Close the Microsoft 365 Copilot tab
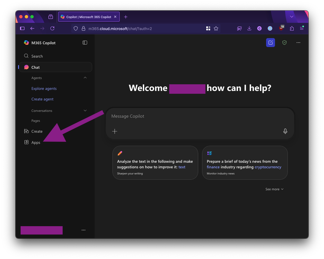Image resolution: width=324 pixels, height=259 pixels. (115, 17)
